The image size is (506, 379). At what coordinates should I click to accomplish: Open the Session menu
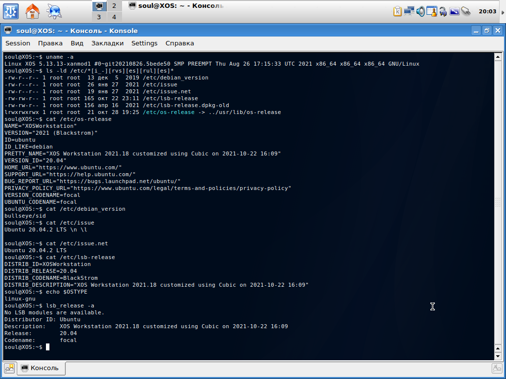click(x=18, y=43)
